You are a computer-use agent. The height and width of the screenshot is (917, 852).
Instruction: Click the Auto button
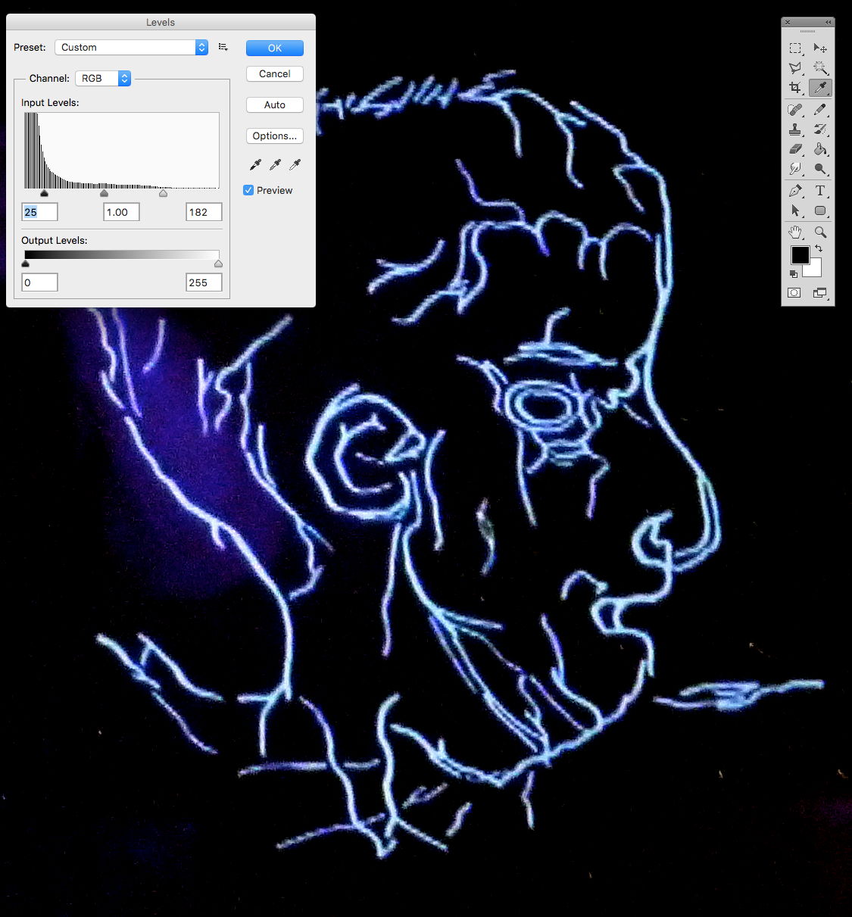coord(275,104)
